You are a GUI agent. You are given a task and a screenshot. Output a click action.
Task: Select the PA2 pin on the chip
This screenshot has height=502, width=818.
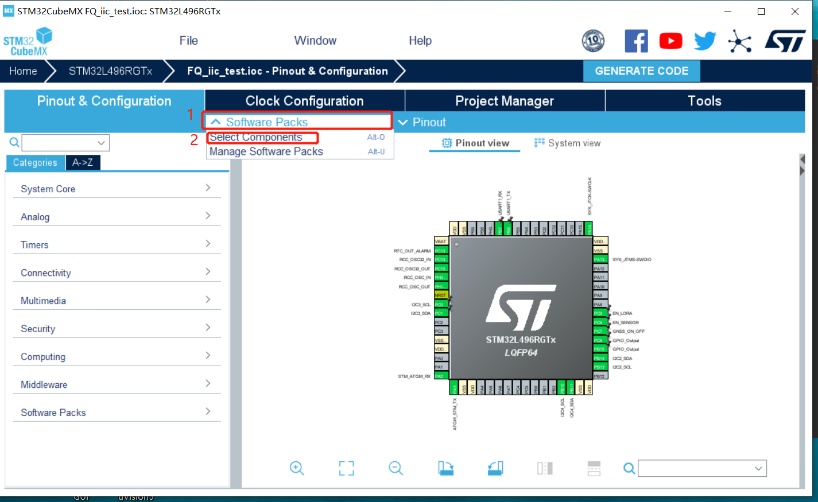(441, 376)
